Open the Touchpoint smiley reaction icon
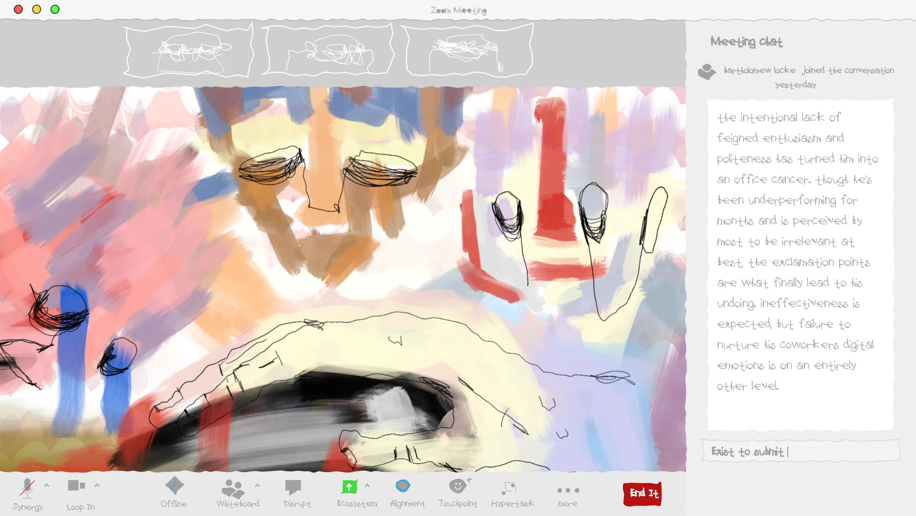The width and height of the screenshot is (916, 516). 458,486
